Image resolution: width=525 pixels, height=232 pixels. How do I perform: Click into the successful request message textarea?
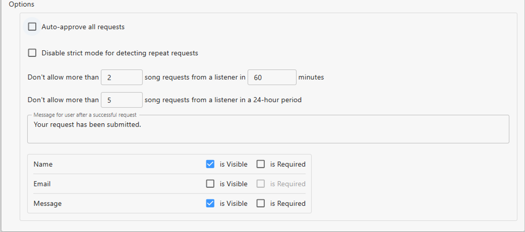coord(268,129)
